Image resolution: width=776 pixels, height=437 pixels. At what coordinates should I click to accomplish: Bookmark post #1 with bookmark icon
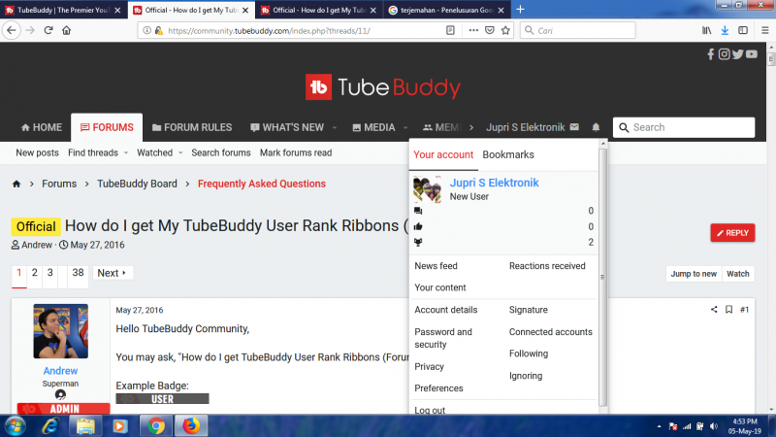(728, 310)
